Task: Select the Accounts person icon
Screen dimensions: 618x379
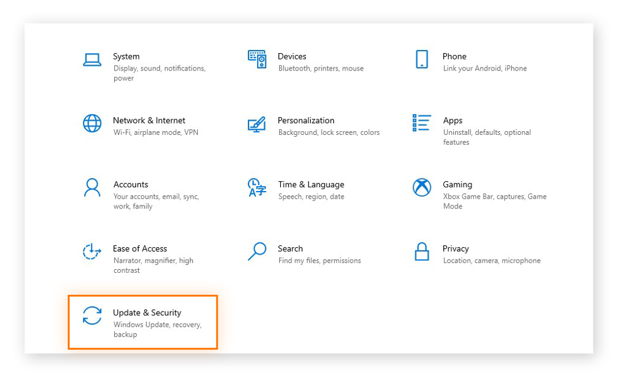Action: point(92,187)
